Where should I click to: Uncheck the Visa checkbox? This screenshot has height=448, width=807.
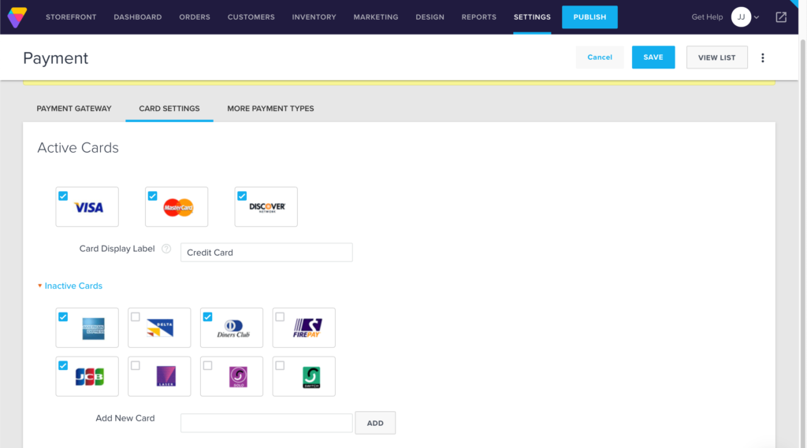click(63, 196)
